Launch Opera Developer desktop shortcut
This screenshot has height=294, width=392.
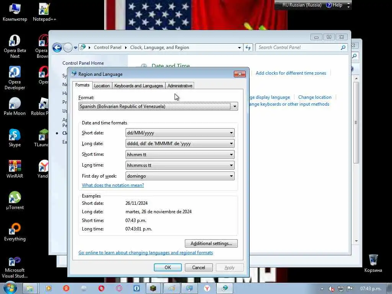[15, 78]
